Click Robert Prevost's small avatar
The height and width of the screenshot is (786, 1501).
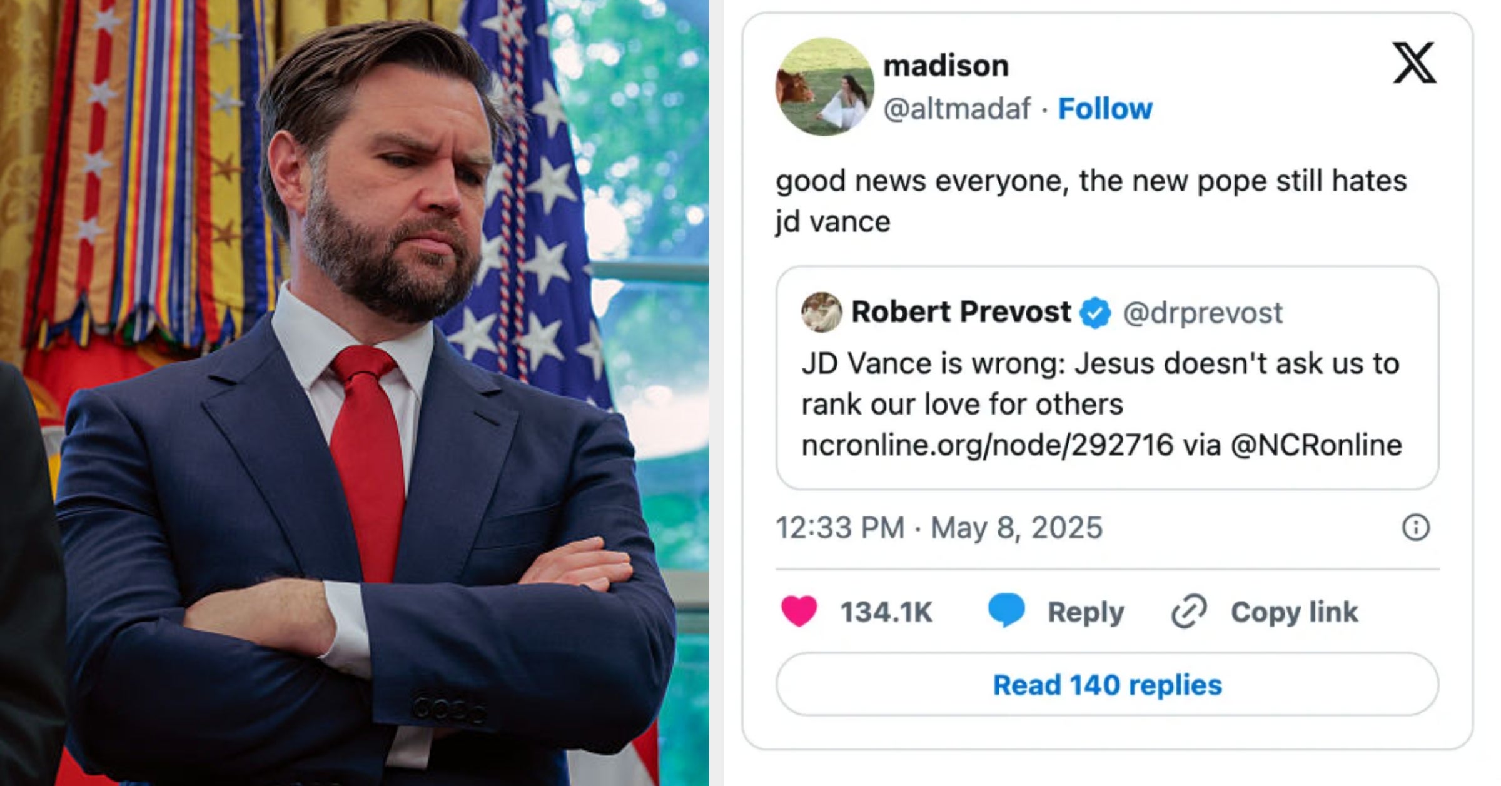(x=821, y=312)
